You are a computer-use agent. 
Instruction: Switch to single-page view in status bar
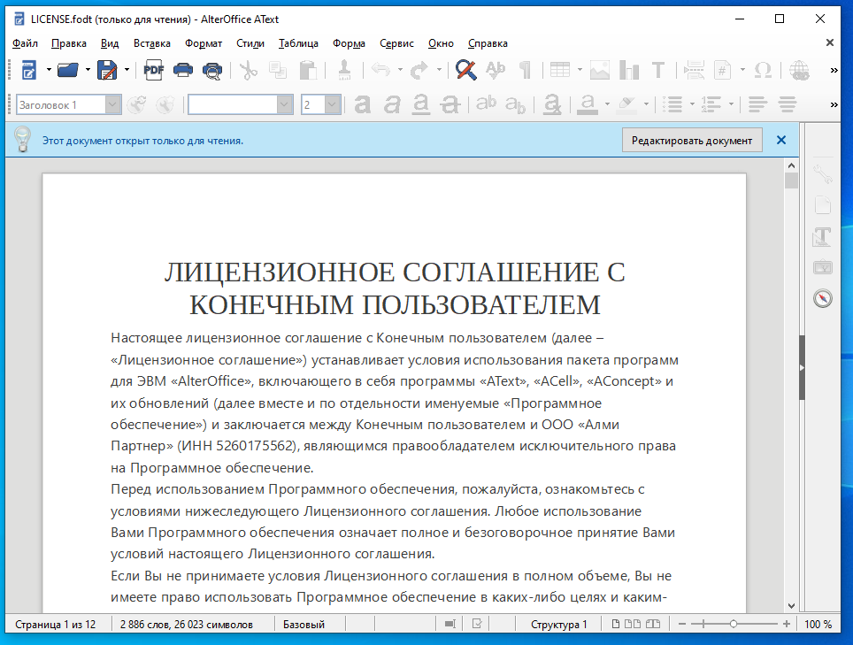tap(616, 625)
